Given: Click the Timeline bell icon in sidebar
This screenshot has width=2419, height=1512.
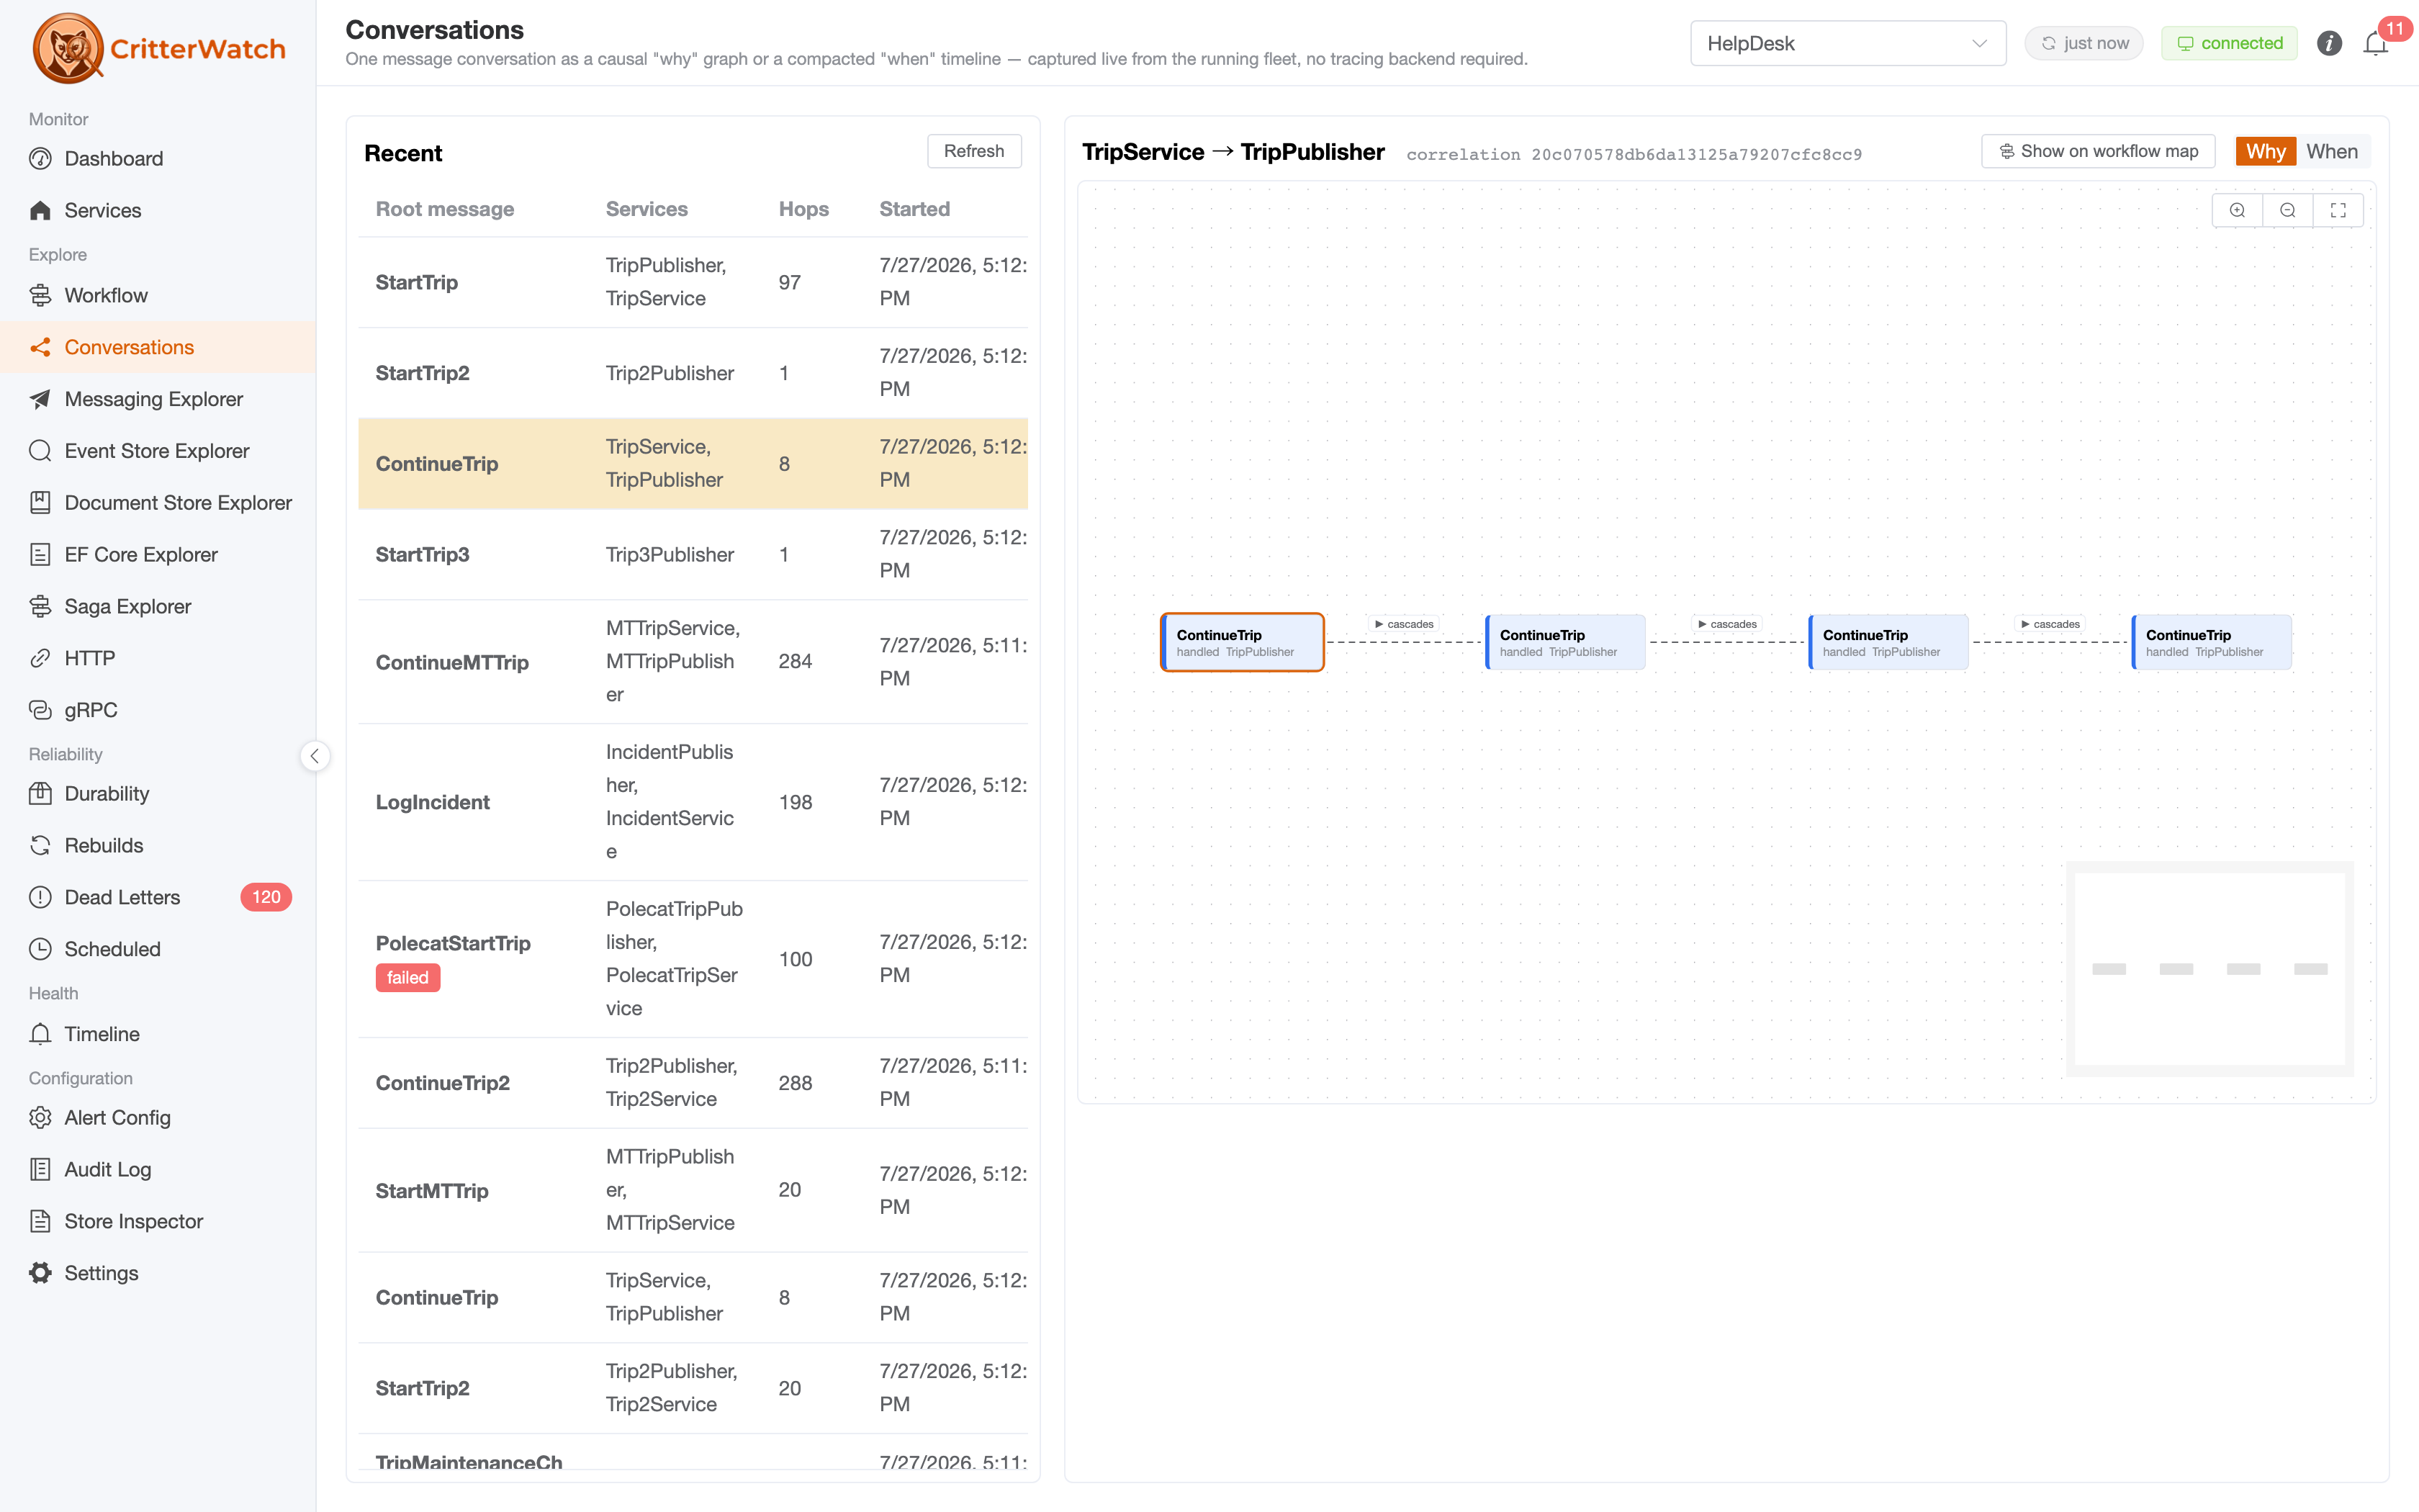Looking at the screenshot, I should pos(40,1034).
